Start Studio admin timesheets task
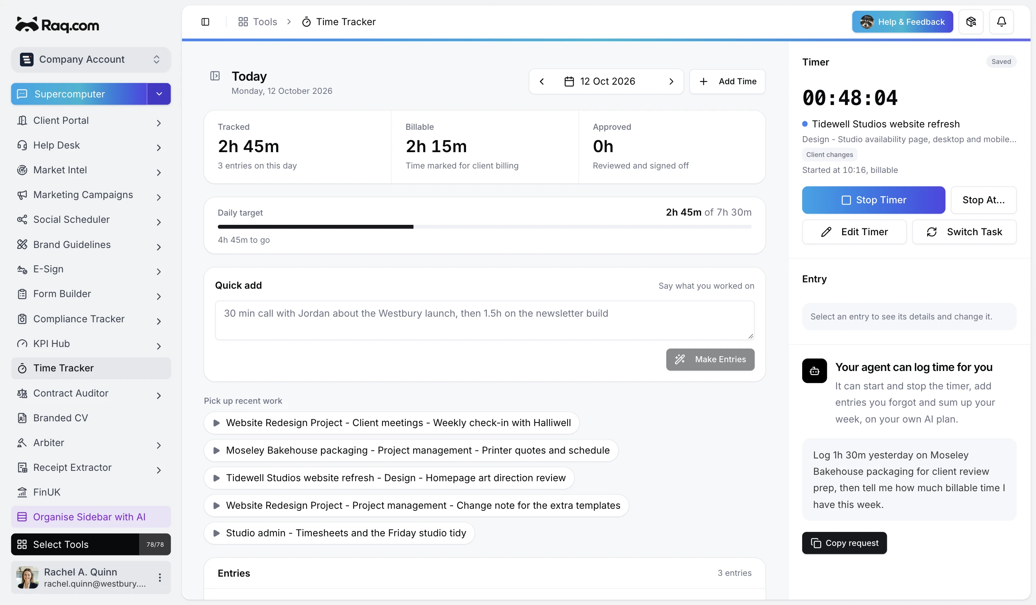 339,533
